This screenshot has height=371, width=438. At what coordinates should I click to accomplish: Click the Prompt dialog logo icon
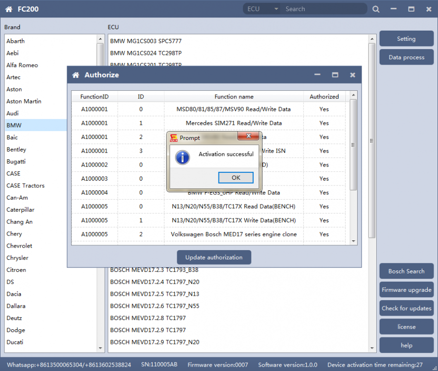pos(173,138)
